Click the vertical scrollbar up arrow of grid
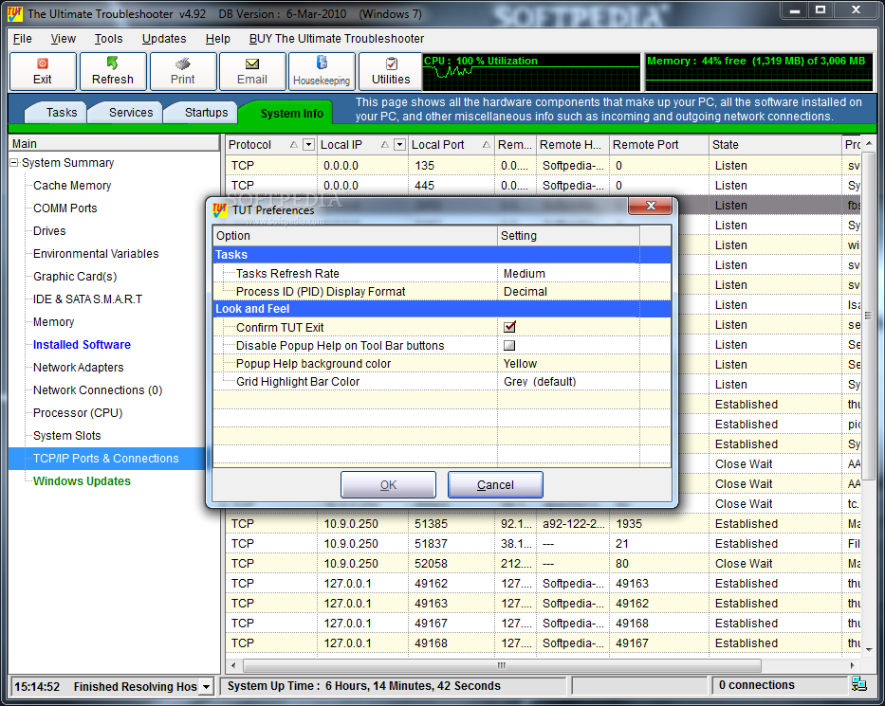885x706 pixels. pos(868,143)
